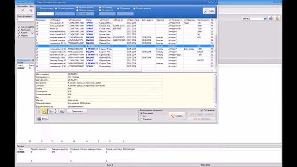Click the Примечание column header icon
The width and height of the screenshot is (297, 167).
(x=185, y=20)
